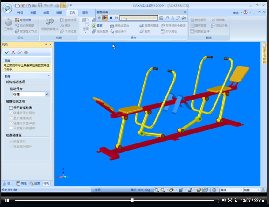Switch to the 特征 ribbon tab
The height and width of the screenshot is (207, 269).
tap(20, 13)
